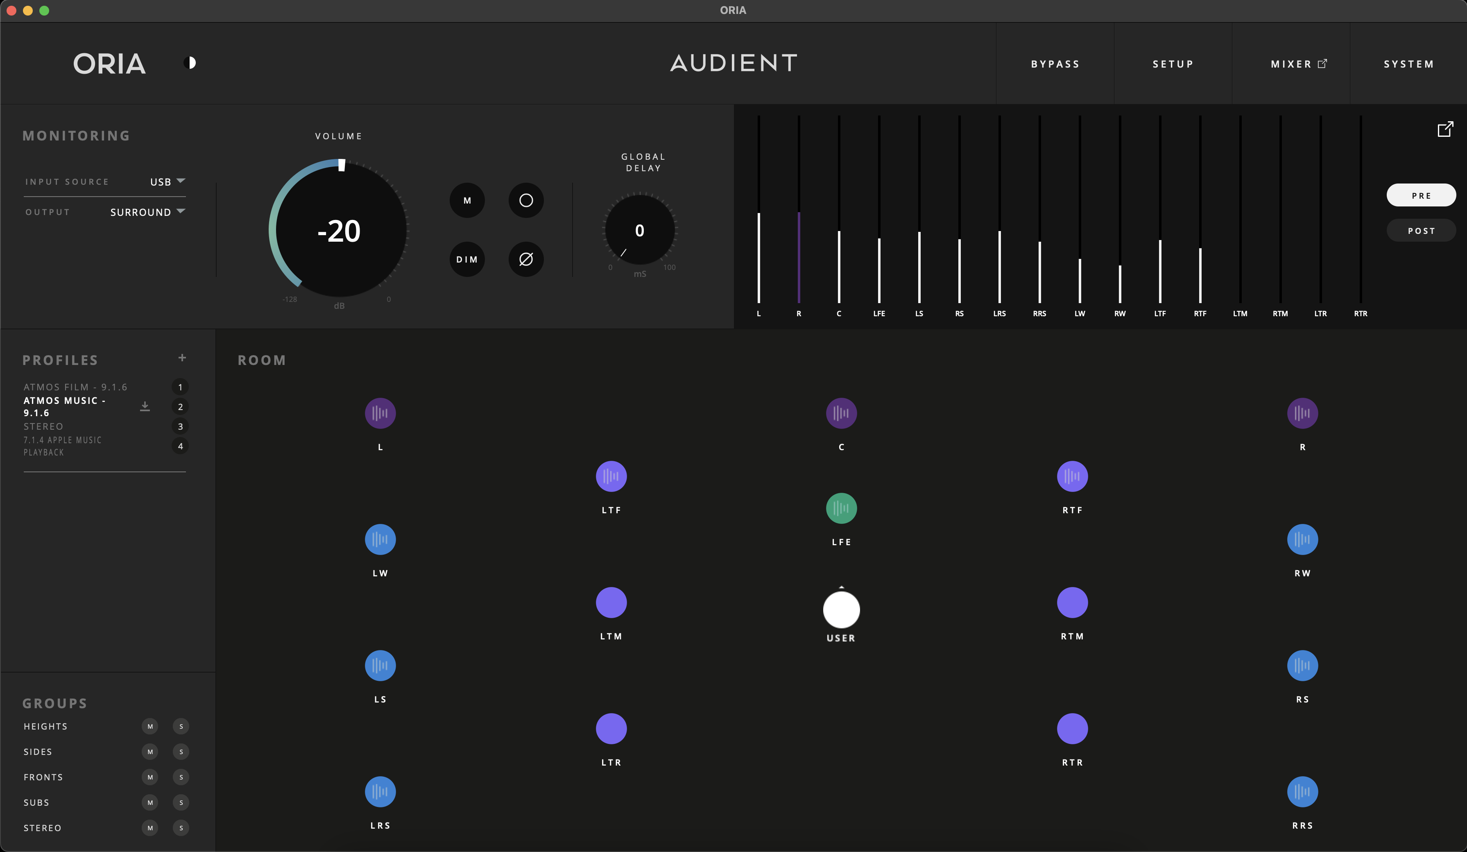Open the MIXER window tab

point(1290,63)
